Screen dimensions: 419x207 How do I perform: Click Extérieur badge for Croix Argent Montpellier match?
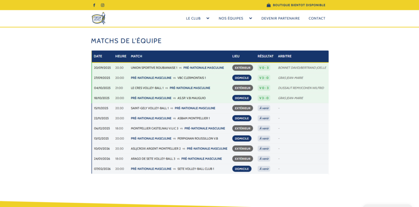[x=243, y=149]
